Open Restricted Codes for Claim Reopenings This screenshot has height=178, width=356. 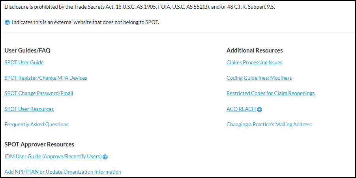click(270, 94)
